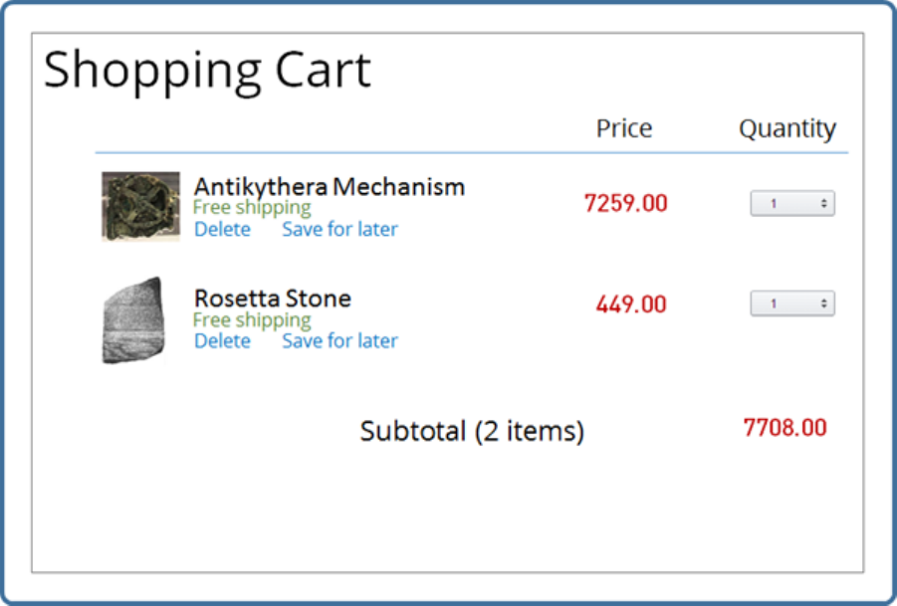This screenshot has width=897, height=606.
Task: Click the 7708.00 subtotal amount
Action: click(785, 428)
